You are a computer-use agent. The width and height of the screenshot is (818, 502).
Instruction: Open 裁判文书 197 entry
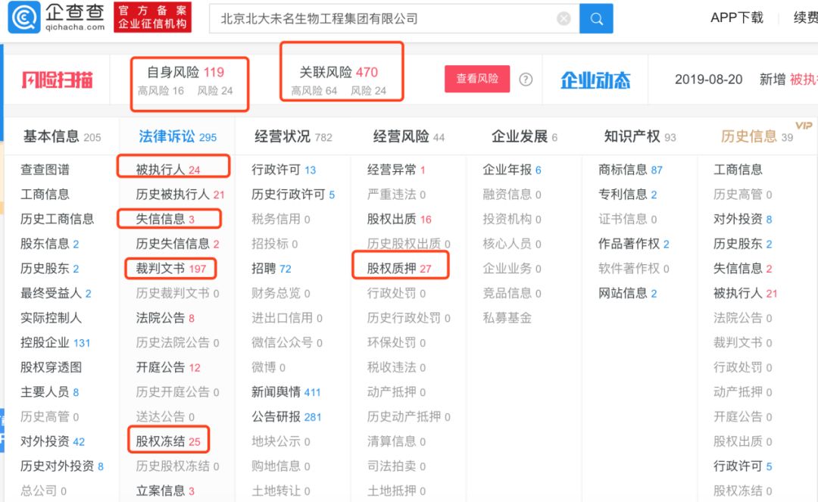coord(171,269)
